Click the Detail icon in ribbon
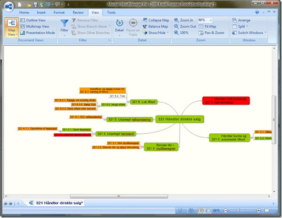282x218 pixels. point(120,23)
